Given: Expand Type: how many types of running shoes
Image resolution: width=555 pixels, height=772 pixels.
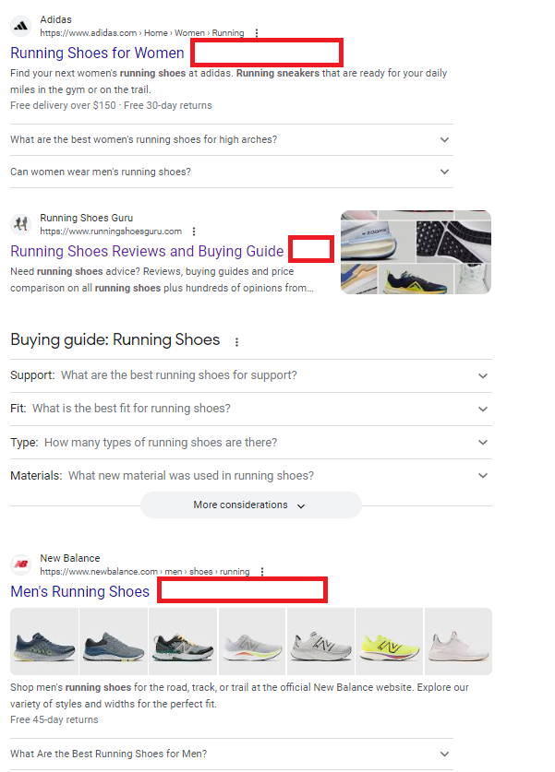Looking at the screenshot, I should [251, 442].
